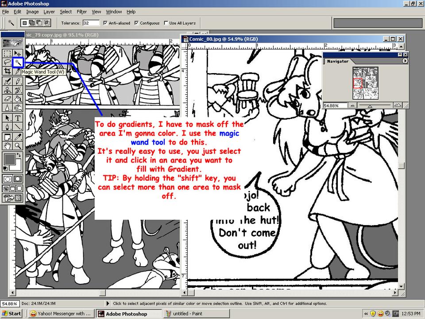Click the foreground color swatch
Image resolution: width=425 pixels, height=319 pixels.
click(x=9, y=159)
